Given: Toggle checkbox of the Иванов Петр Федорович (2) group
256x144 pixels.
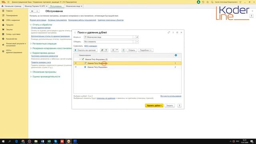Looking at the screenshot, I should tap(83, 59).
